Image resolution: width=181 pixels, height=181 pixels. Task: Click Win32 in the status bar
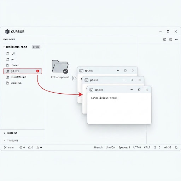[x=167, y=147]
